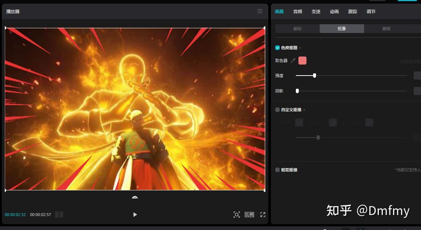Play the video preview
This screenshot has height=230, width=421.
(x=135, y=215)
